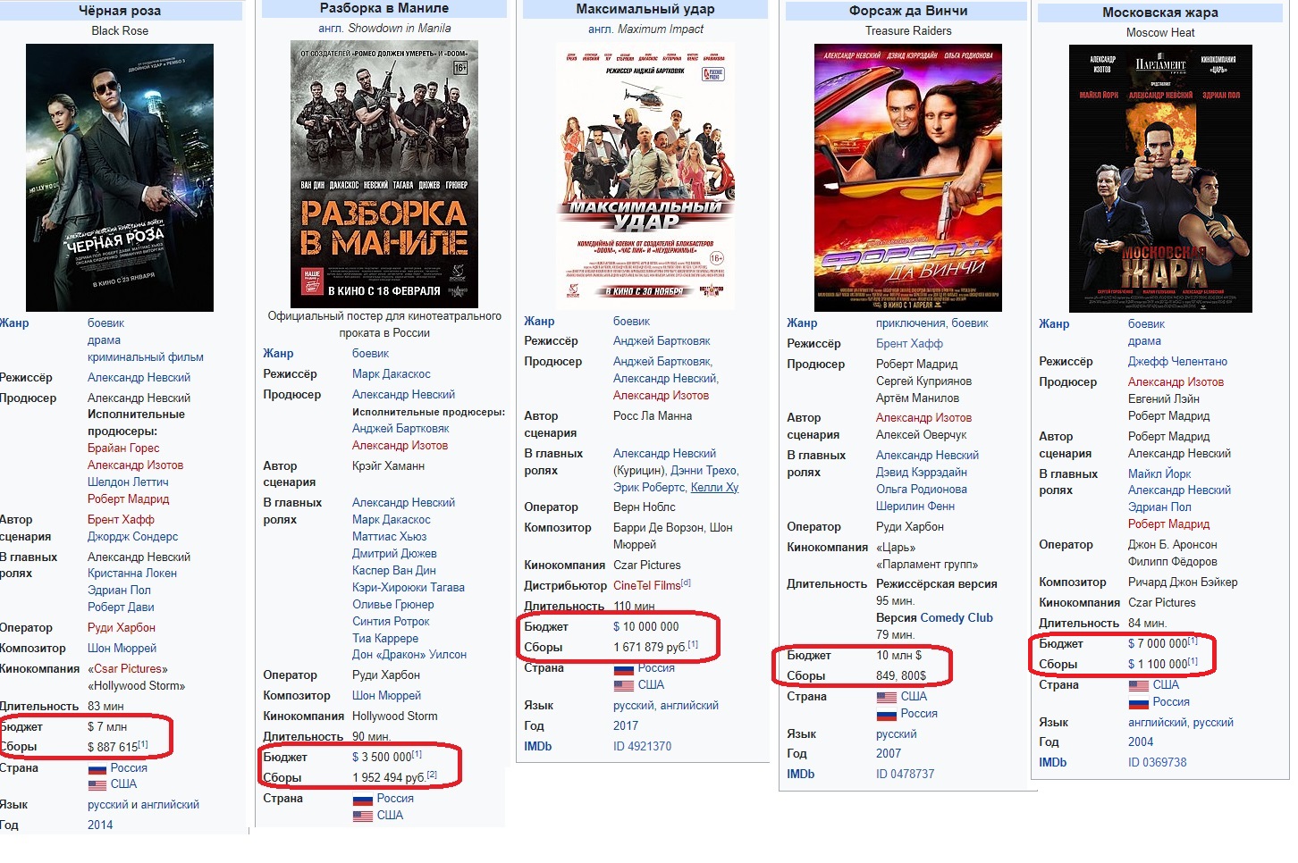The height and width of the screenshot is (863, 1298).
Task: Click the Russia flag in the Максимальный удар infobox
Action: point(623,668)
